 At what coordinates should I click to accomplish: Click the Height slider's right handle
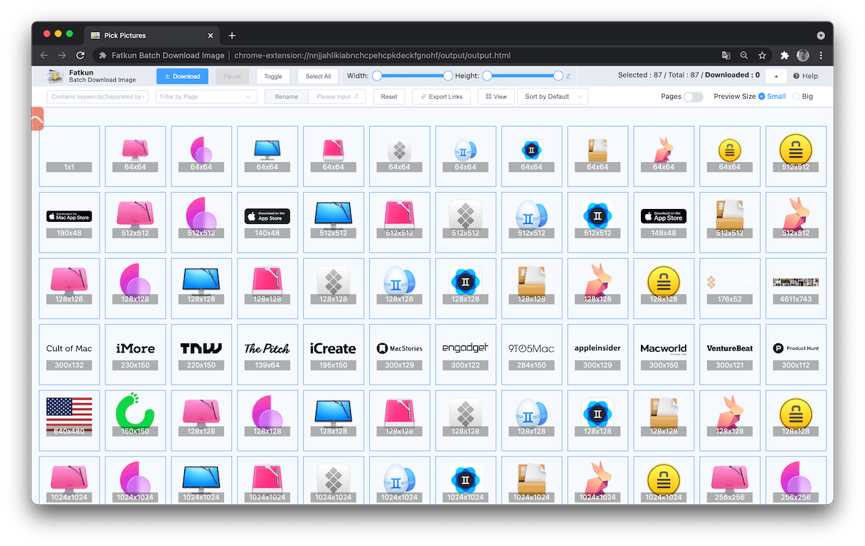[558, 75]
